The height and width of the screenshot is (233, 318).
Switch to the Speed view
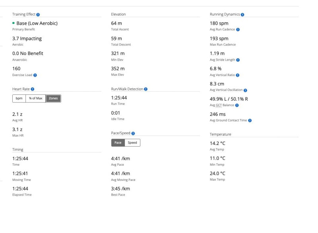(132, 143)
